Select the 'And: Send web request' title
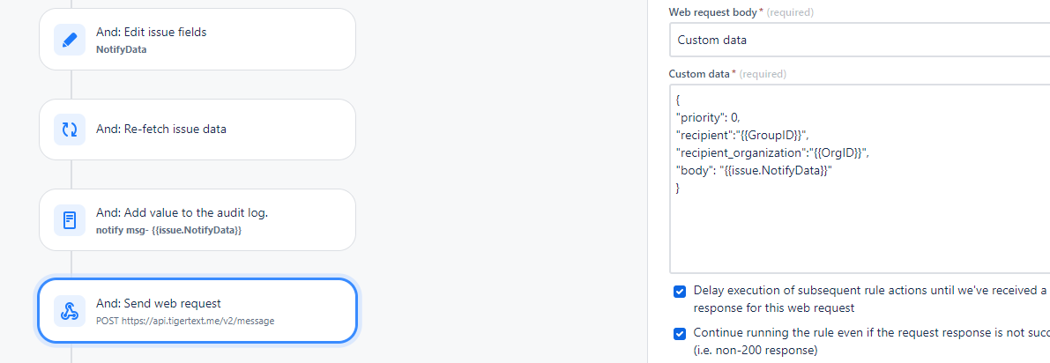Screen dimensions: 1050x363 (x=158, y=303)
